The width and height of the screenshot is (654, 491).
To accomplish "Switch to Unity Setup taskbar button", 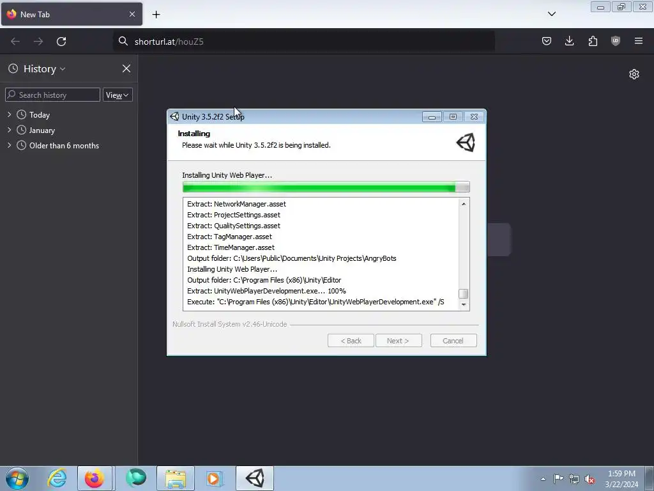I will [255, 478].
